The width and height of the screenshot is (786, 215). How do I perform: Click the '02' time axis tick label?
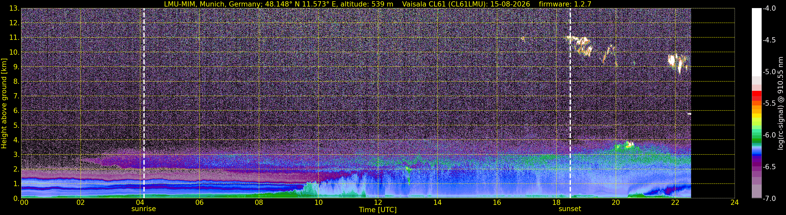(80, 203)
